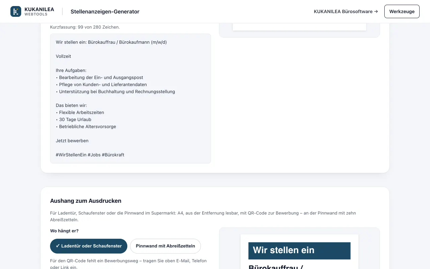This screenshot has height=269, width=430.
Task: Click the 'Wir stellen ein' poster preview
Action: (x=299, y=252)
